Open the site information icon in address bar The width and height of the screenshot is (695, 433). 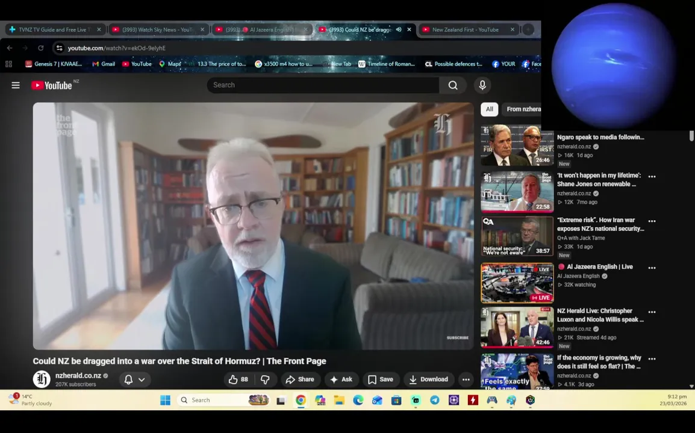(60, 48)
